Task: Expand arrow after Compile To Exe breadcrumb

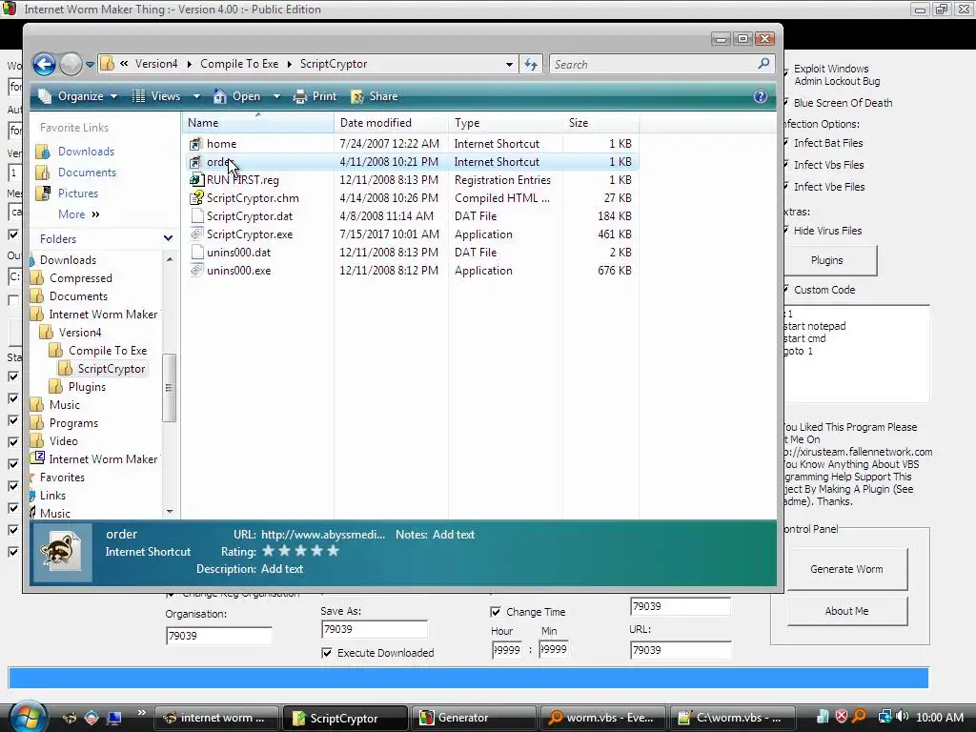Action: coord(290,64)
